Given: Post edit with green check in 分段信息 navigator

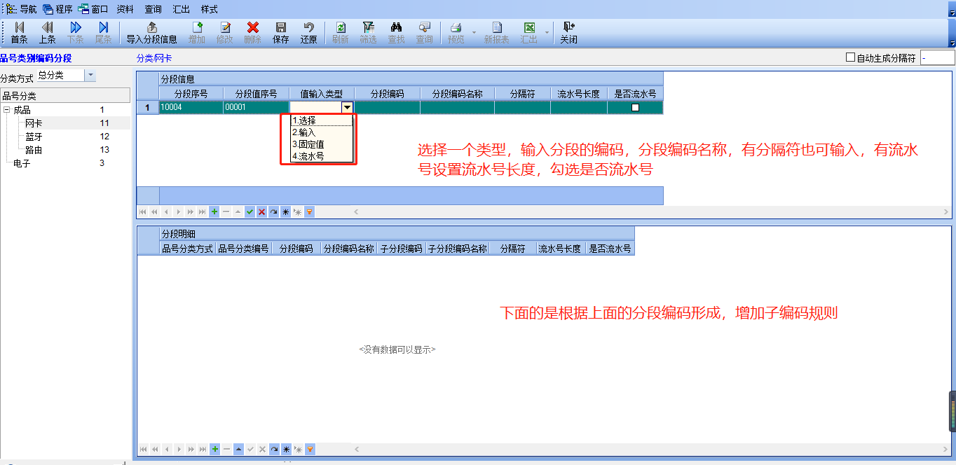Looking at the screenshot, I should 250,211.
